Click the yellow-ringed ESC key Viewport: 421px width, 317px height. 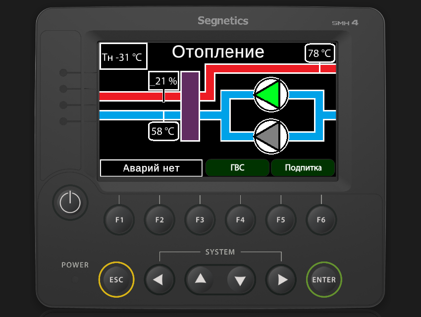[116, 279]
